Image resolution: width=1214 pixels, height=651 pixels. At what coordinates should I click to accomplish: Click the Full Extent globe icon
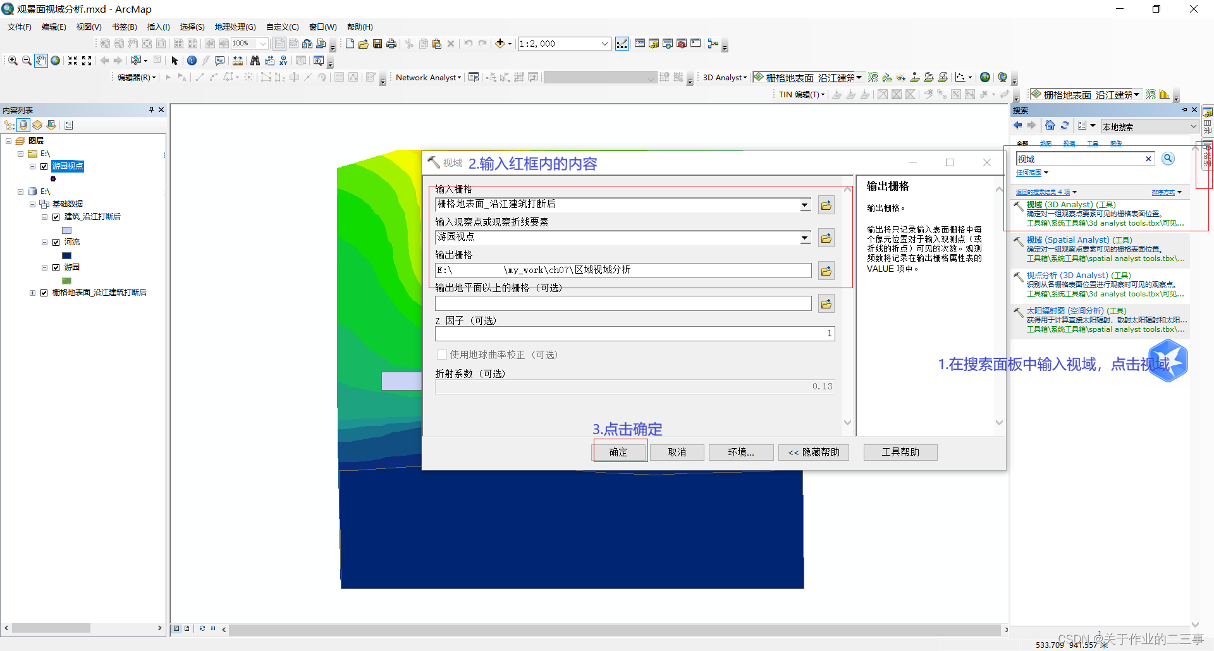click(x=56, y=61)
